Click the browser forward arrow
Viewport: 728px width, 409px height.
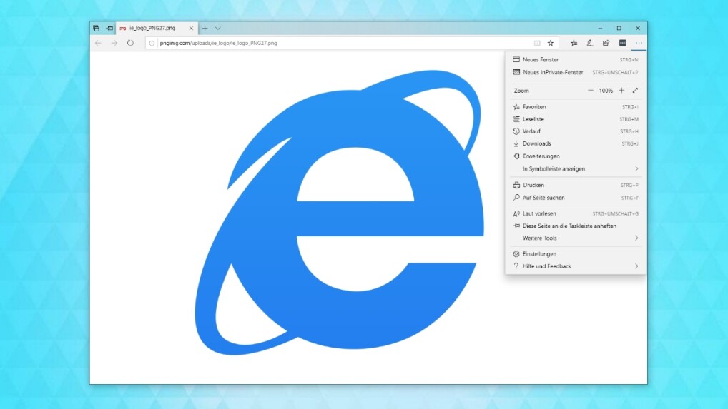point(114,43)
